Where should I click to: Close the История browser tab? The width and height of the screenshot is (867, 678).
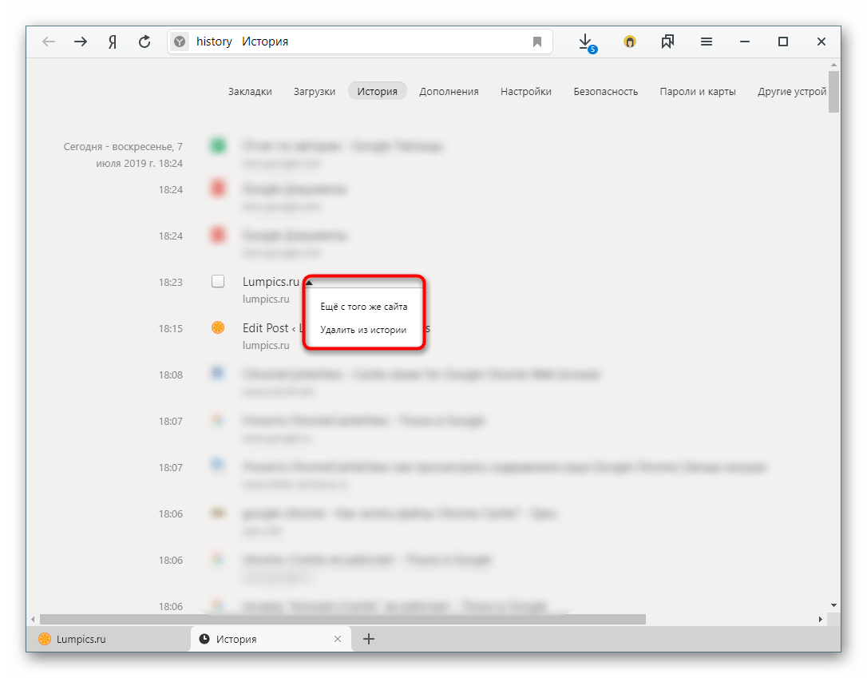click(x=338, y=639)
